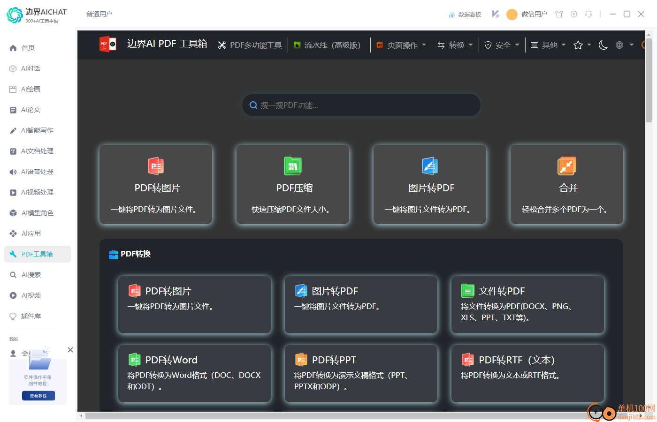The width and height of the screenshot is (657, 422).
Task: Open the 微信用户 account avatar
Action: click(x=512, y=15)
